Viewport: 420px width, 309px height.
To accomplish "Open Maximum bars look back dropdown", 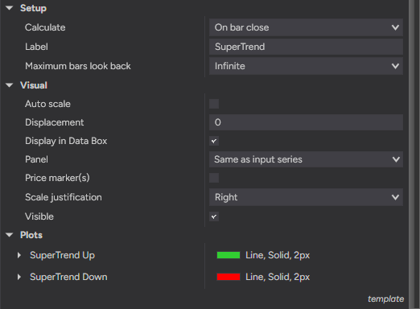I will (306, 66).
